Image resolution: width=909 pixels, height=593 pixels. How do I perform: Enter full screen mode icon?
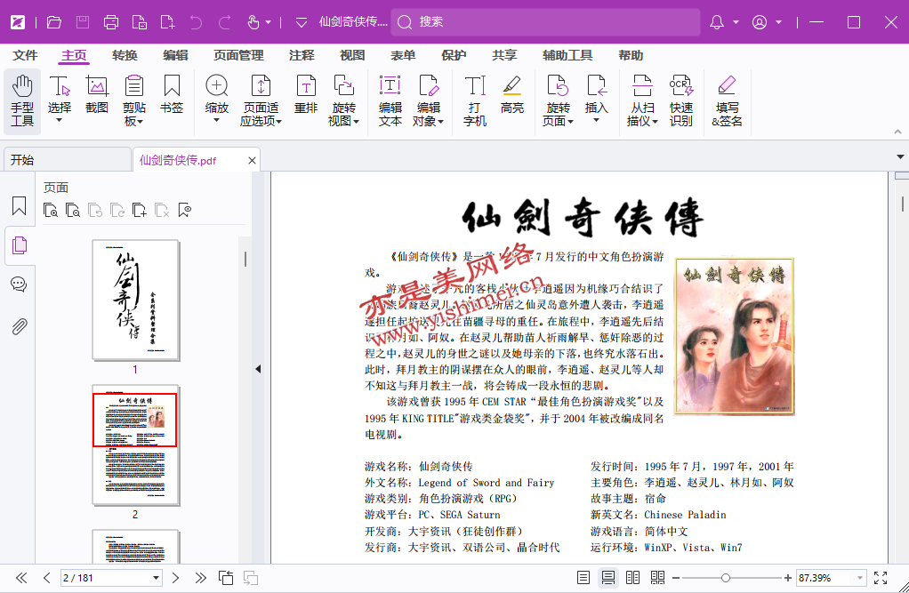pos(881,578)
